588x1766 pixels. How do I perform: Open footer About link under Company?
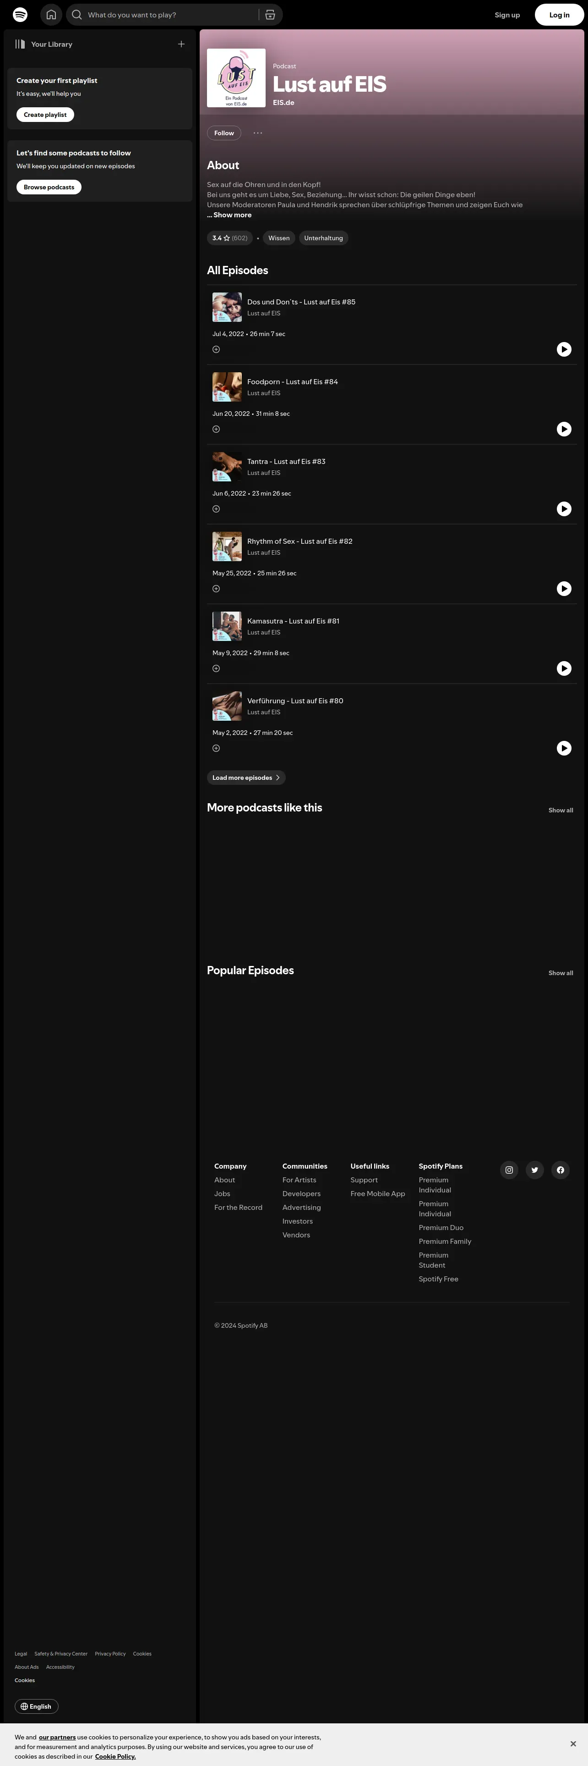[x=224, y=1180]
